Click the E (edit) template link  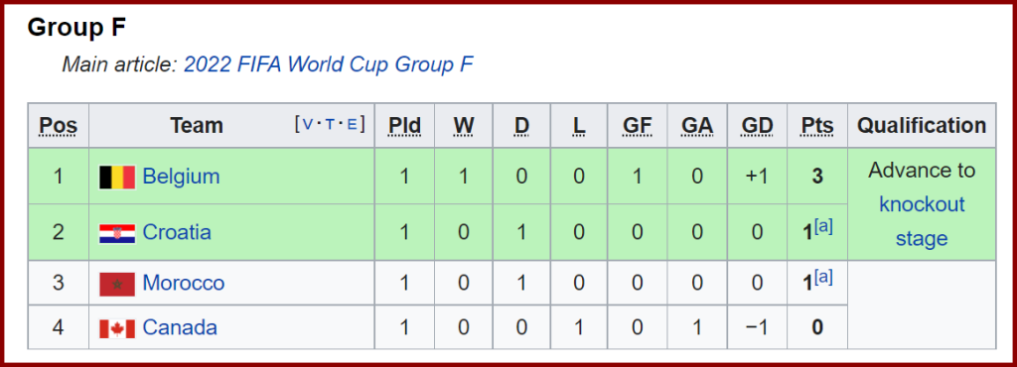[353, 124]
